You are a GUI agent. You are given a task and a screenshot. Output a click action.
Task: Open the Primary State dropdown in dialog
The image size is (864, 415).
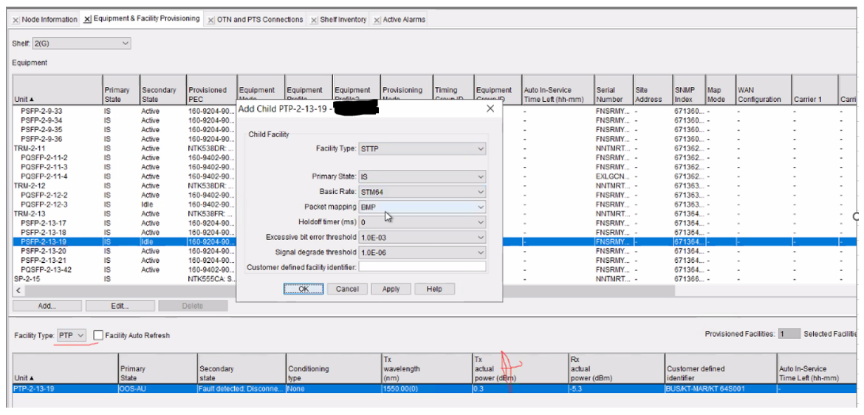[422, 177]
